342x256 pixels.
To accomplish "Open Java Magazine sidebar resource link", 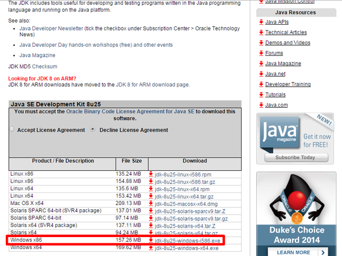I will [x=283, y=64].
